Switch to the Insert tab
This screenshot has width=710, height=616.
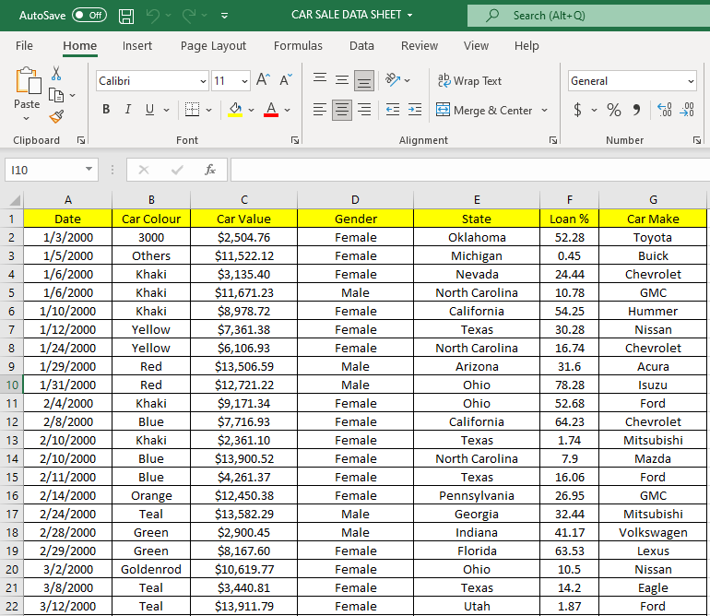137,46
